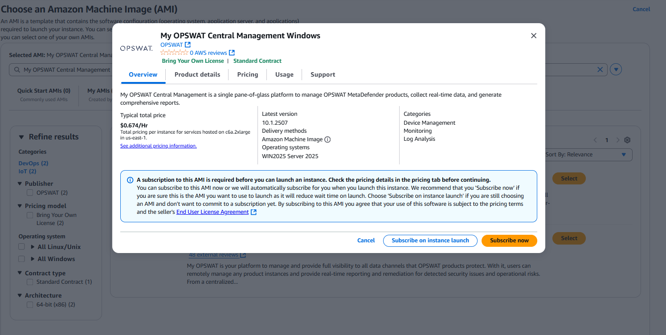
Task: Click the Monitoring category text
Action: pos(418,131)
